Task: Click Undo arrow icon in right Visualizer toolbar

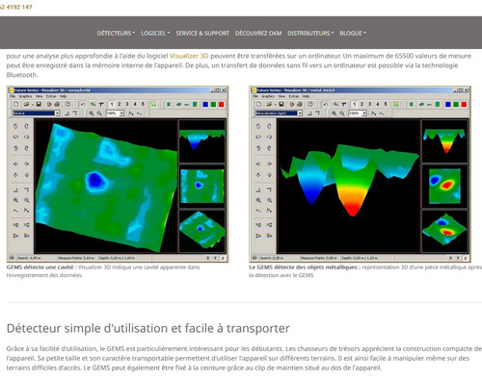Action: [326, 104]
